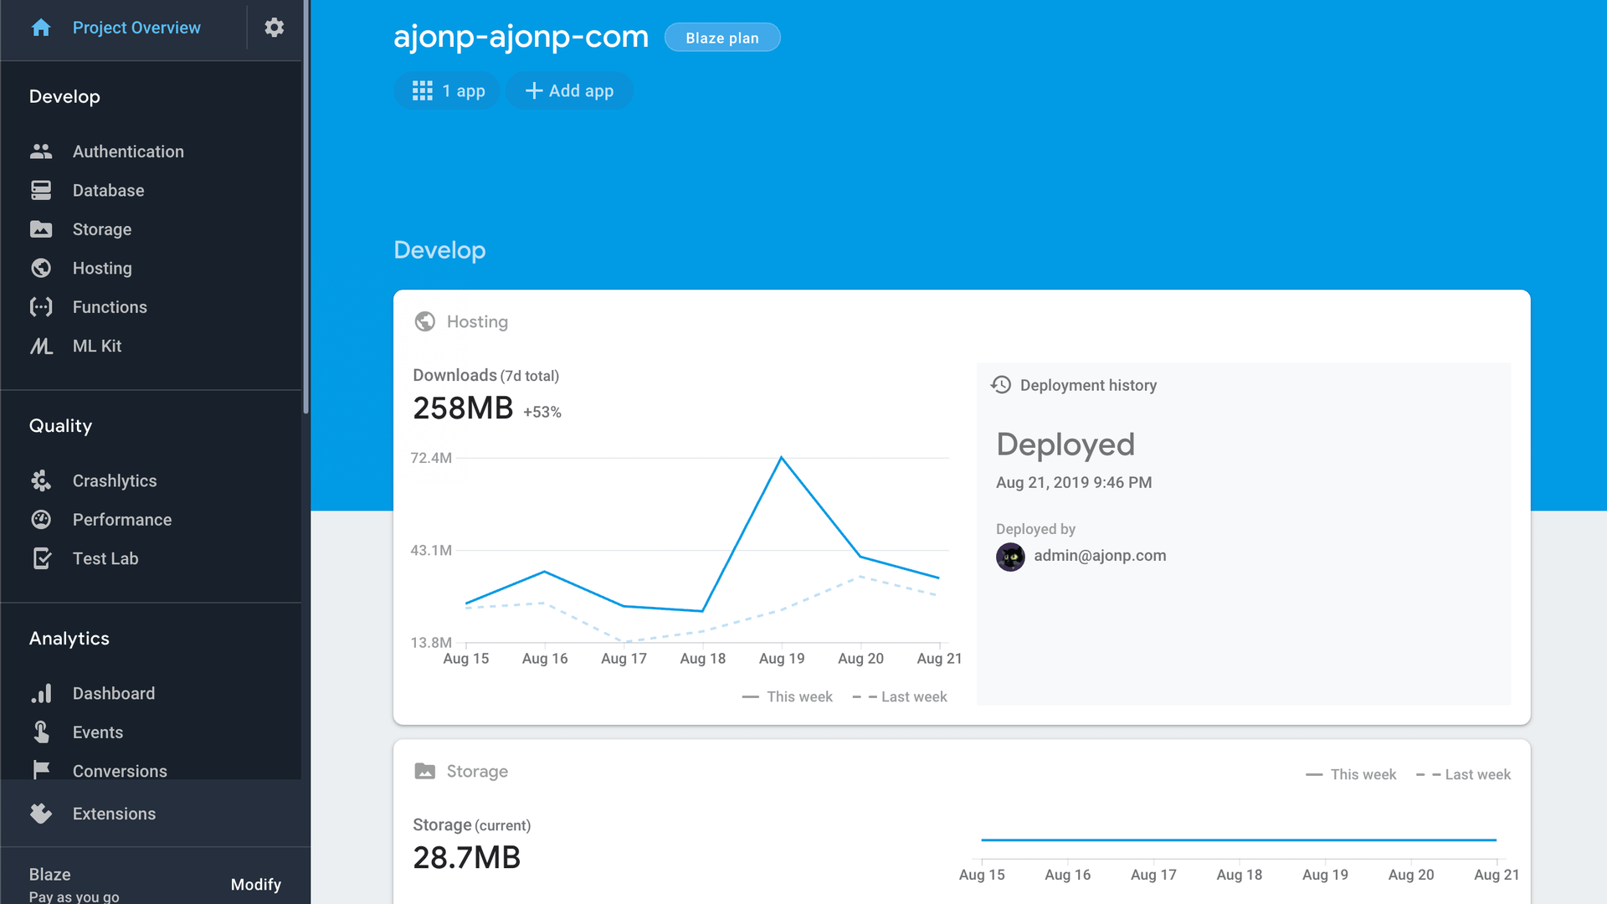This screenshot has height=904, width=1607.
Task: Open the Extensions page
Action: 114,814
